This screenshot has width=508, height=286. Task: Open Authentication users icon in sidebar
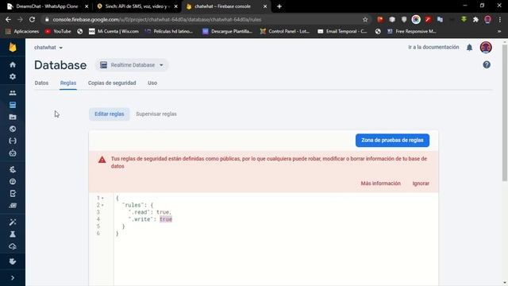click(x=13, y=93)
